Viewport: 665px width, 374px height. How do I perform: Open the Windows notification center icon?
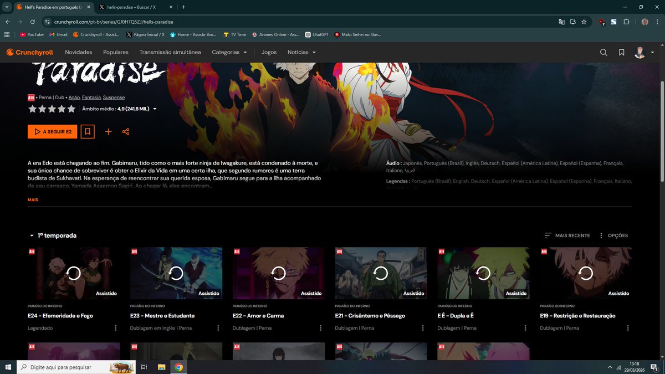654,367
